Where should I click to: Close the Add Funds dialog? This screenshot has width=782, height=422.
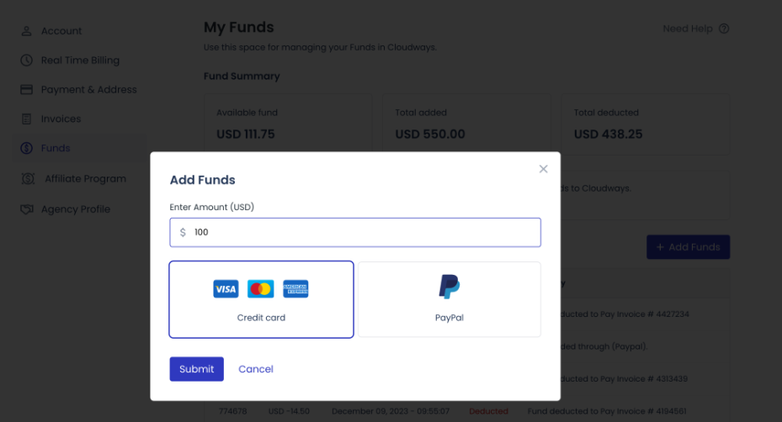point(543,169)
